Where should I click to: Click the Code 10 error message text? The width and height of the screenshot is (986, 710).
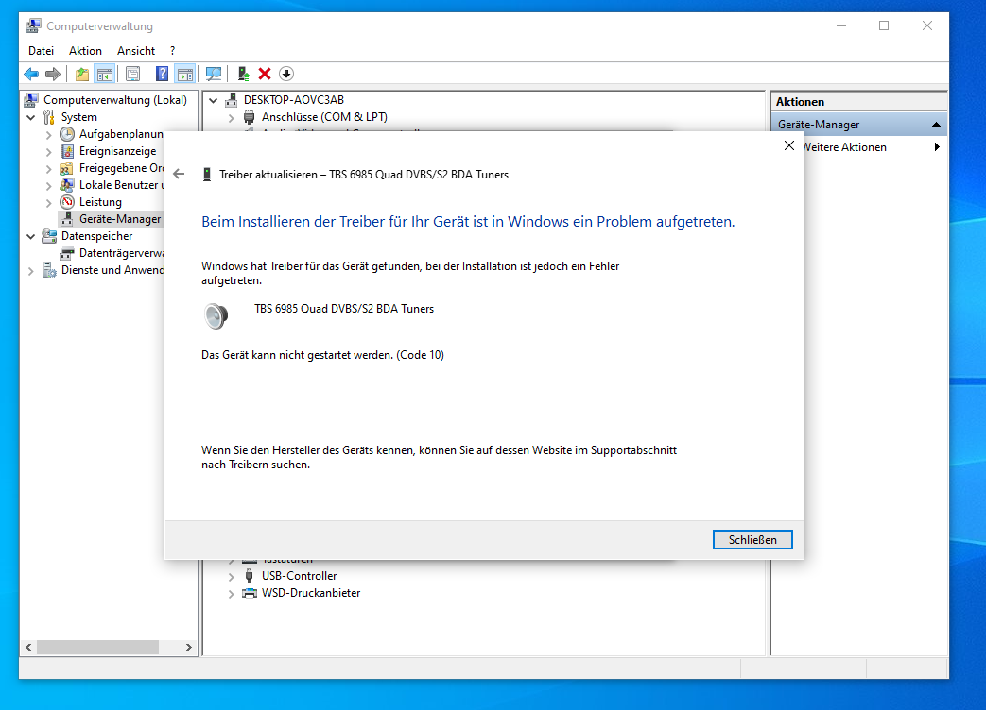click(322, 355)
